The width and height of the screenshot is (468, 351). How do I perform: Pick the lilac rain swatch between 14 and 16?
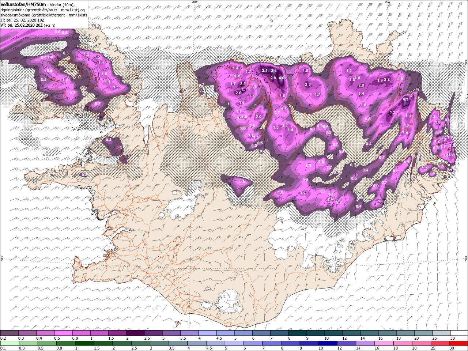365,343
